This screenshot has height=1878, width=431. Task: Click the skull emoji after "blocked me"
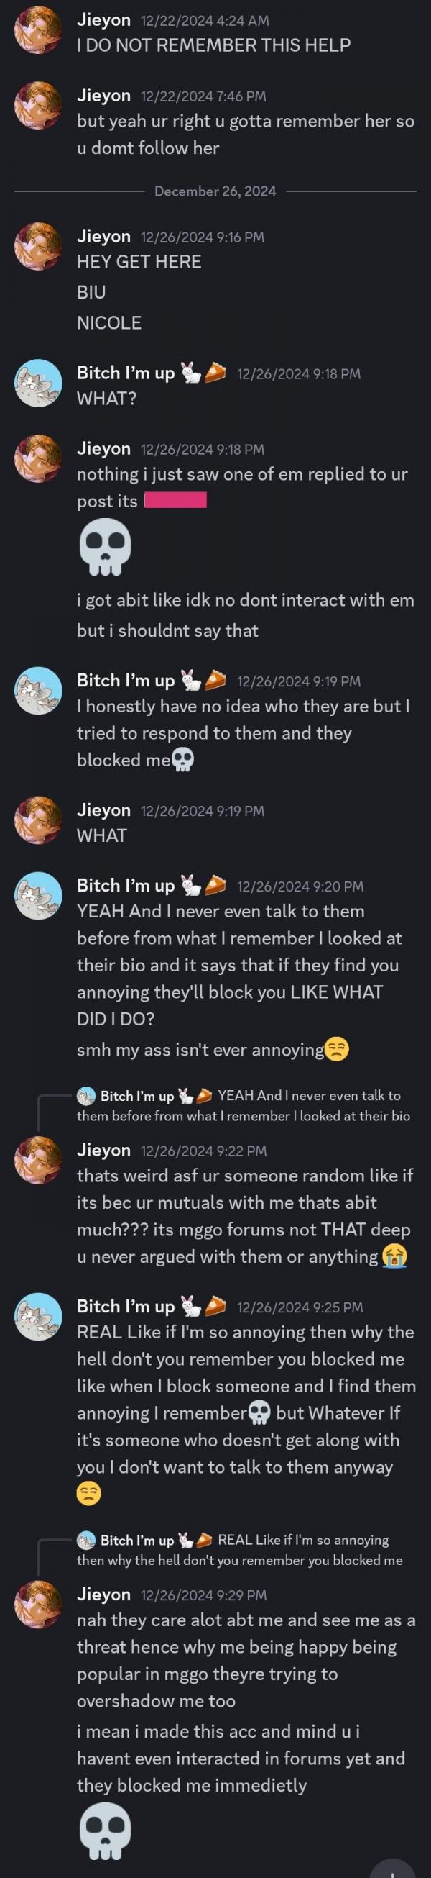182,761
